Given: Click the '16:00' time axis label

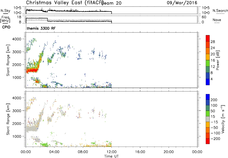Looking at the screenshot, I should click(140, 152).
